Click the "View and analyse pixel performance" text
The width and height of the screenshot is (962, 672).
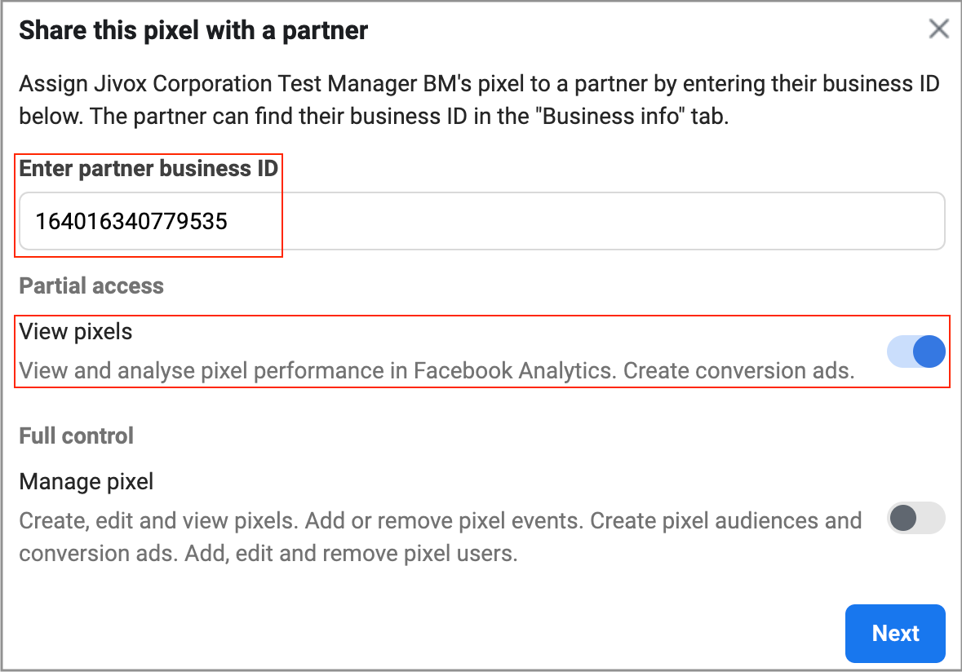(204, 371)
